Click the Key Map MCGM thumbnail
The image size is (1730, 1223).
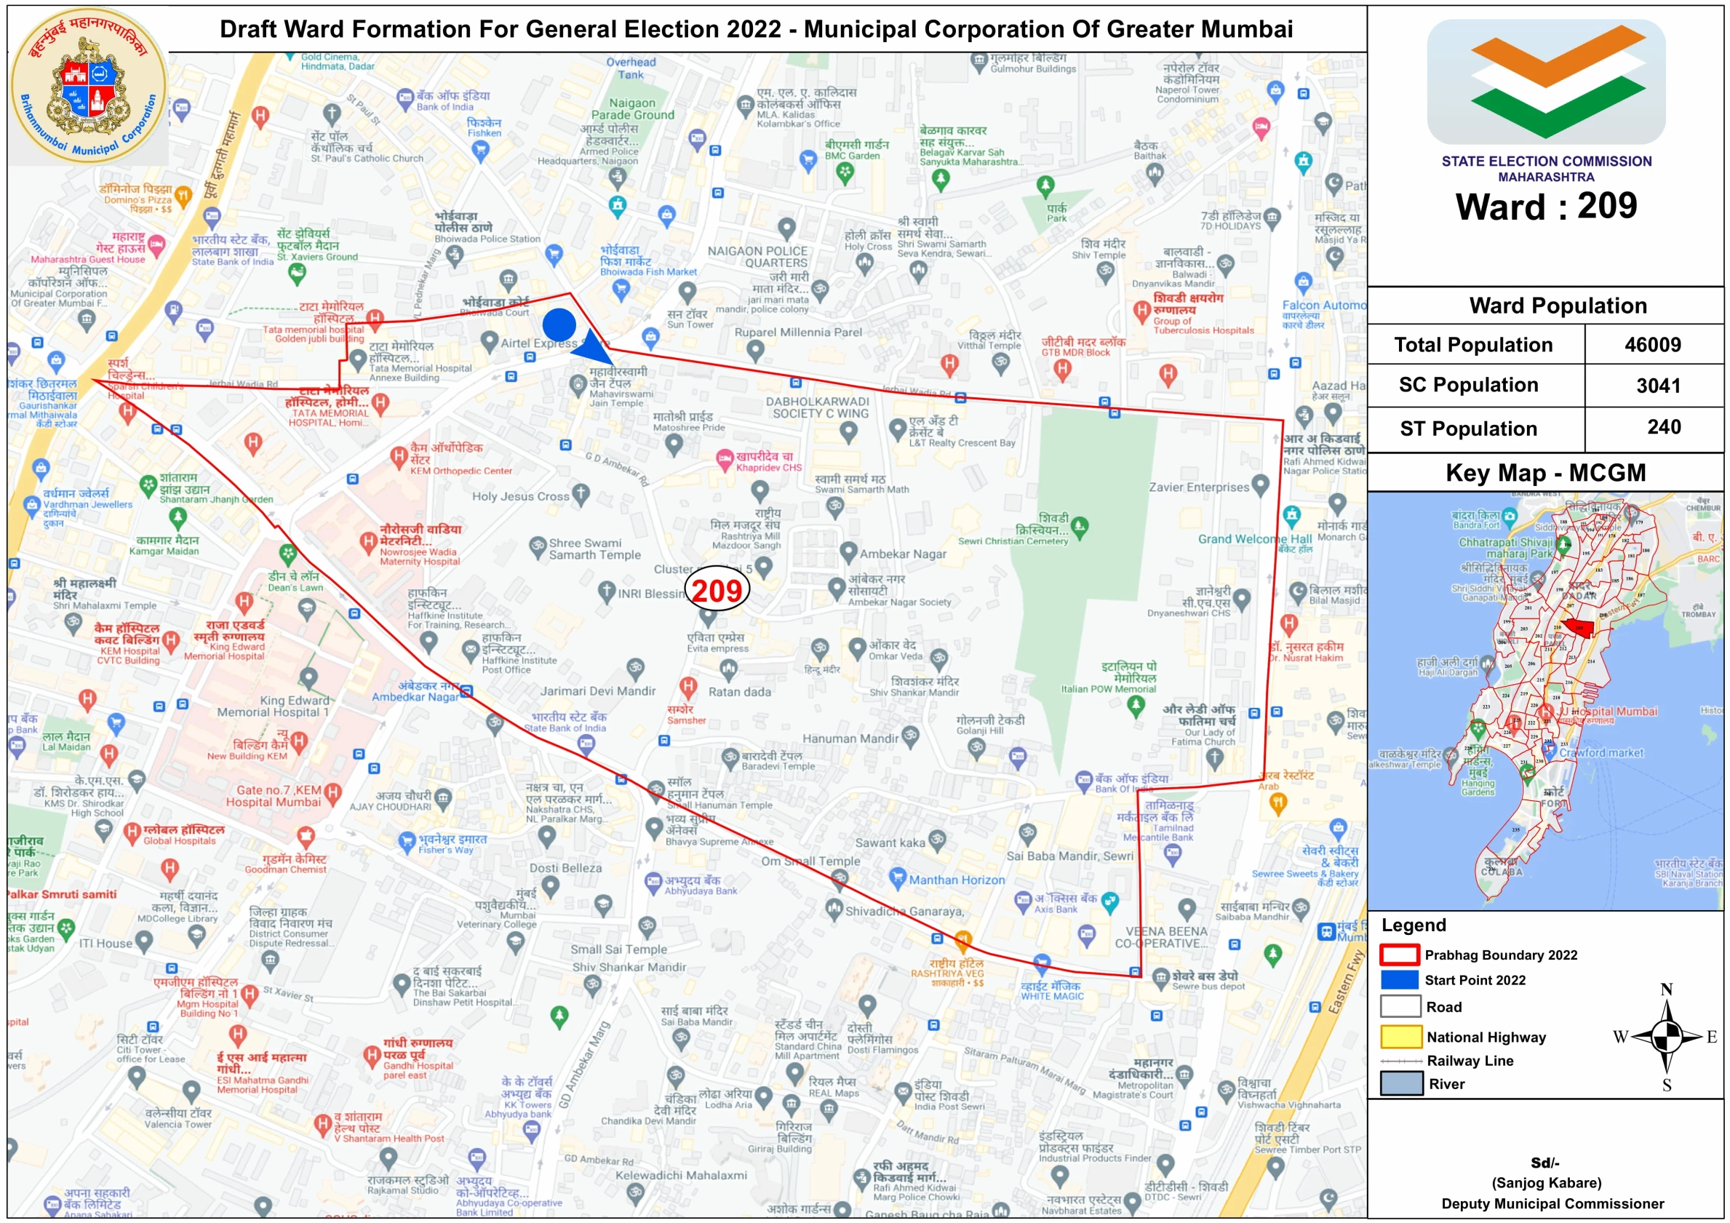[1544, 701]
